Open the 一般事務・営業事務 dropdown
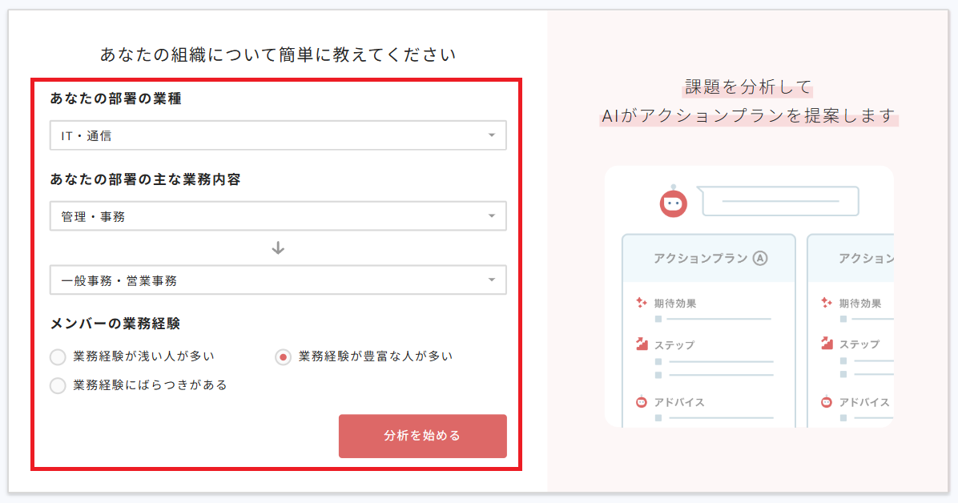The image size is (958, 503). (x=278, y=280)
